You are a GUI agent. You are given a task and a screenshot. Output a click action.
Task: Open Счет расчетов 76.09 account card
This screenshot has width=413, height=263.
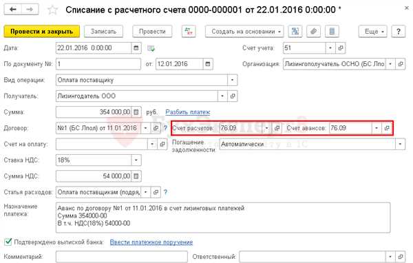click(x=277, y=128)
